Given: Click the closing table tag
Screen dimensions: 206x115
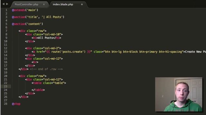Looking at the screenshot, I should point(38,90).
